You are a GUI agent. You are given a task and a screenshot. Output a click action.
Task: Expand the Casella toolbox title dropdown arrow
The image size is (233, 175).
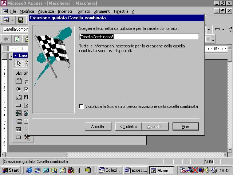click(x=15, y=55)
